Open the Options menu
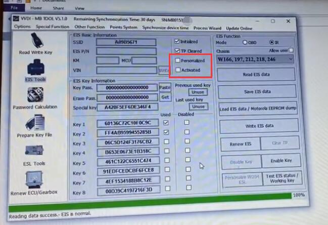 pyautogui.click(x=22, y=26)
